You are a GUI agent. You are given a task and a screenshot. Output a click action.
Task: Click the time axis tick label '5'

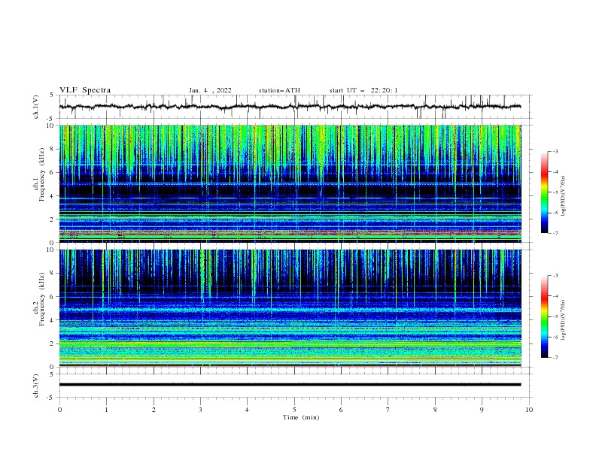[x=294, y=410]
